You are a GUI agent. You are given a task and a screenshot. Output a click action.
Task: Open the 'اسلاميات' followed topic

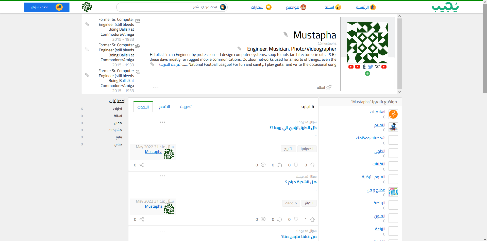point(377,112)
